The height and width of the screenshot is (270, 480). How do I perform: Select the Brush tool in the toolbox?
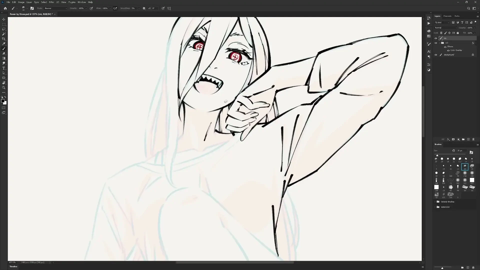[4, 49]
